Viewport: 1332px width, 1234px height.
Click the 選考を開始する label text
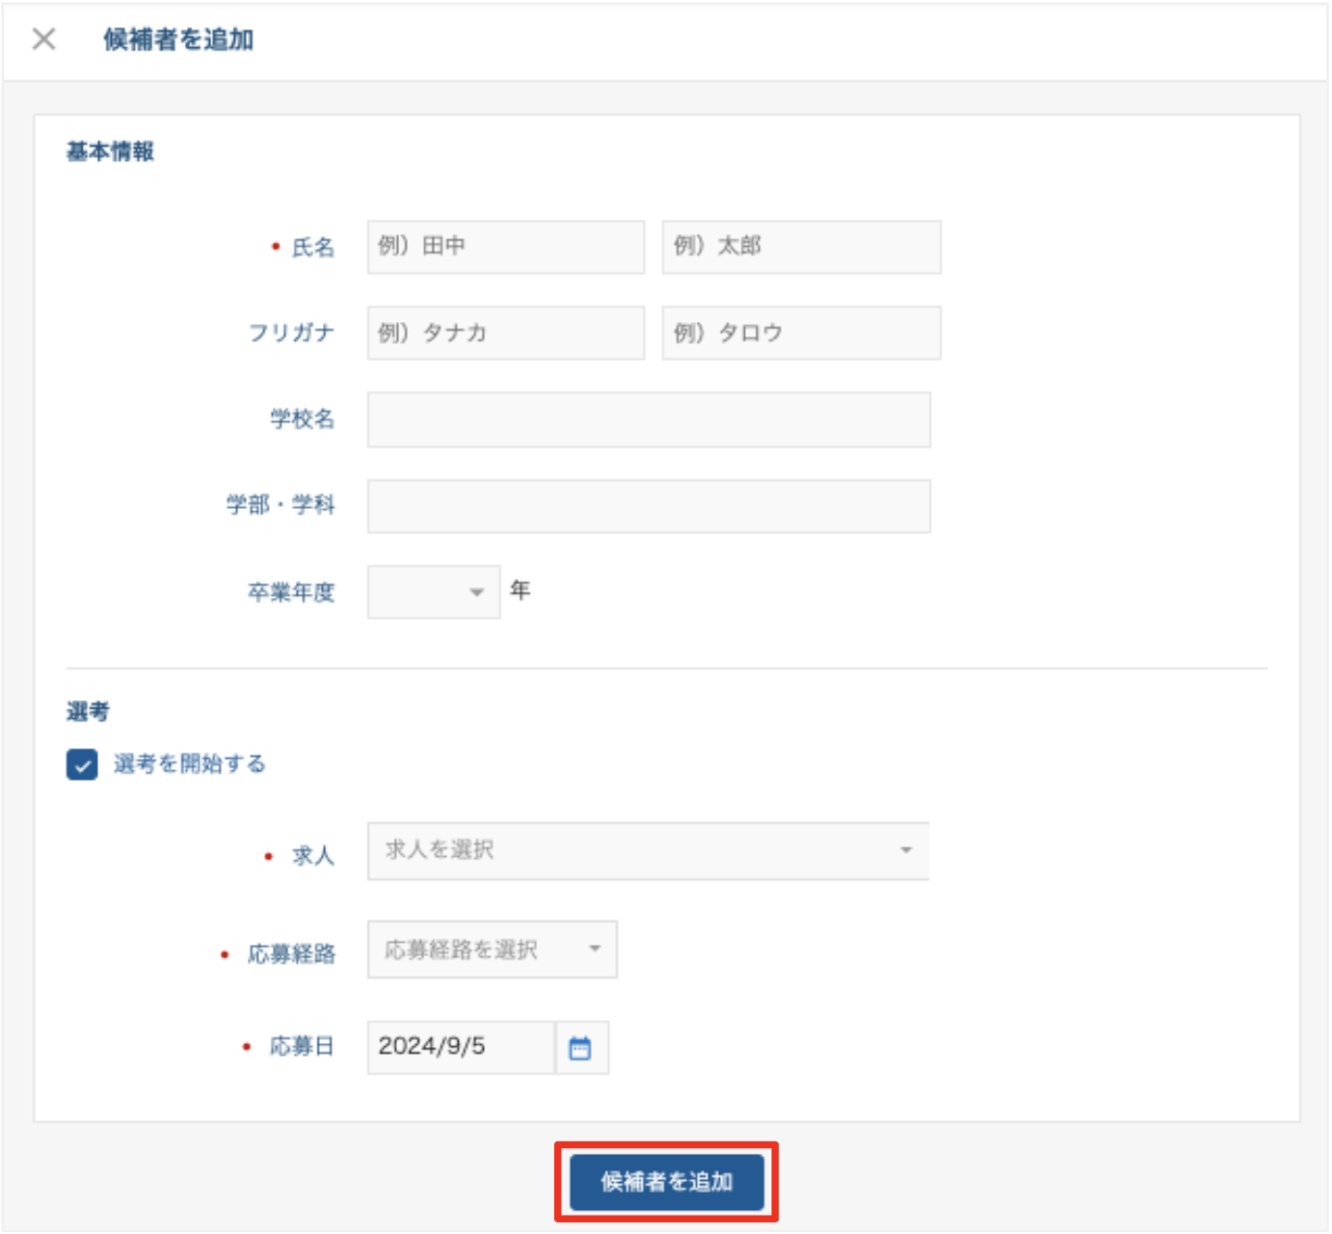[x=190, y=765]
